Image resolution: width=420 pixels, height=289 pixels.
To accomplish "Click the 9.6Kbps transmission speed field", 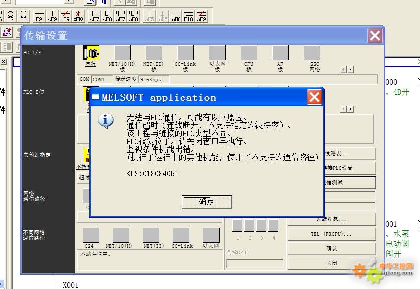I will tap(154, 79).
